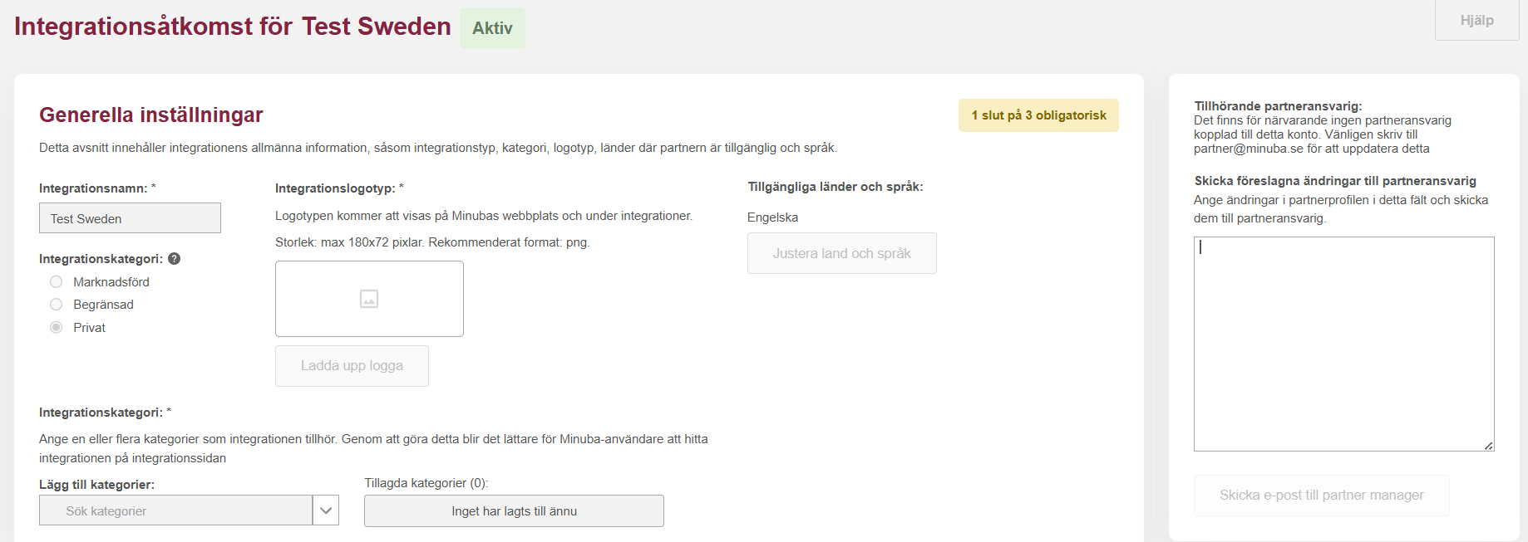Click the Integrationsnamn field with Test Sweden
1528x542 pixels.
pyautogui.click(x=130, y=218)
